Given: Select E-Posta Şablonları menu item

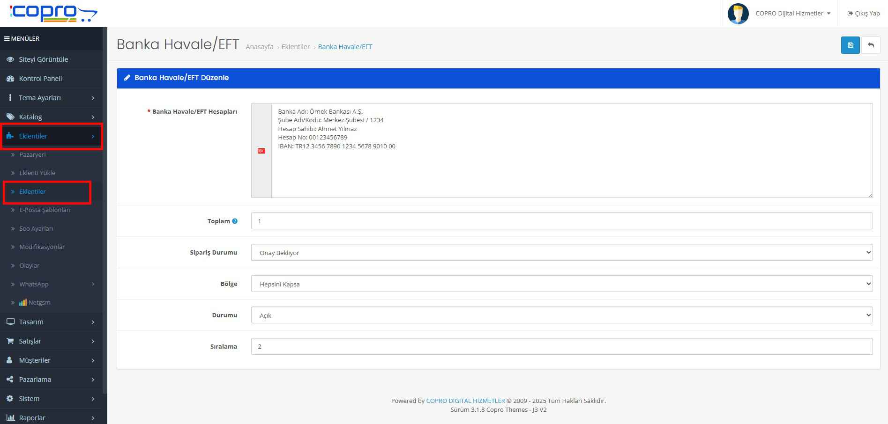Looking at the screenshot, I should point(45,210).
